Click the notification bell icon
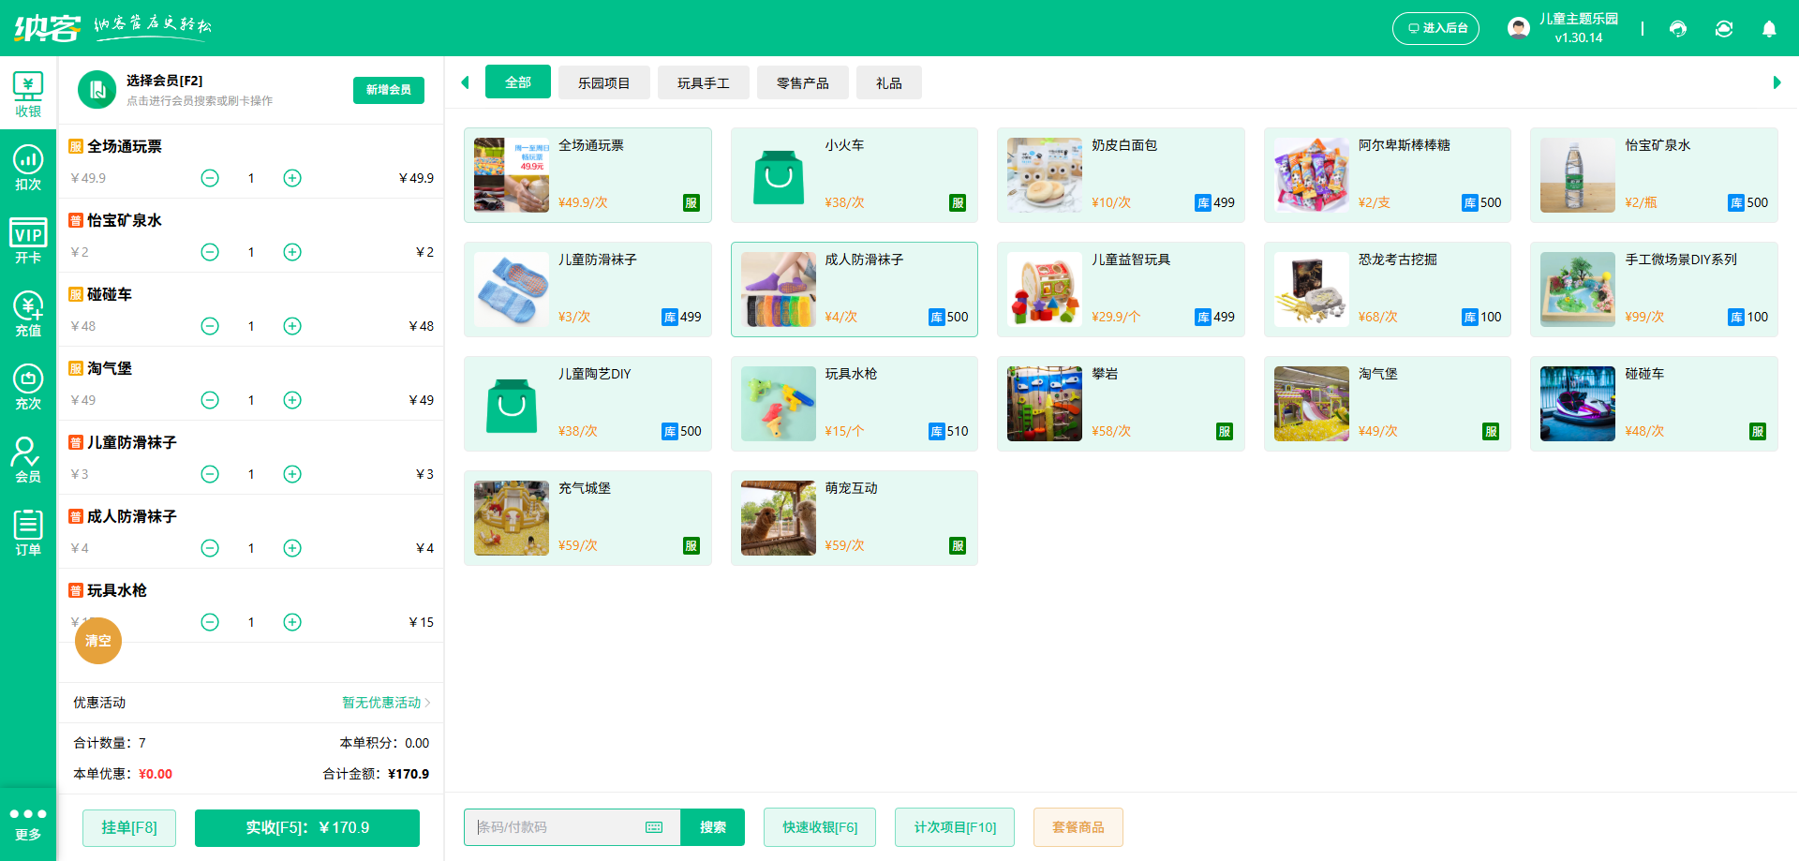Viewport: 1799px width, 861px height. click(1769, 29)
